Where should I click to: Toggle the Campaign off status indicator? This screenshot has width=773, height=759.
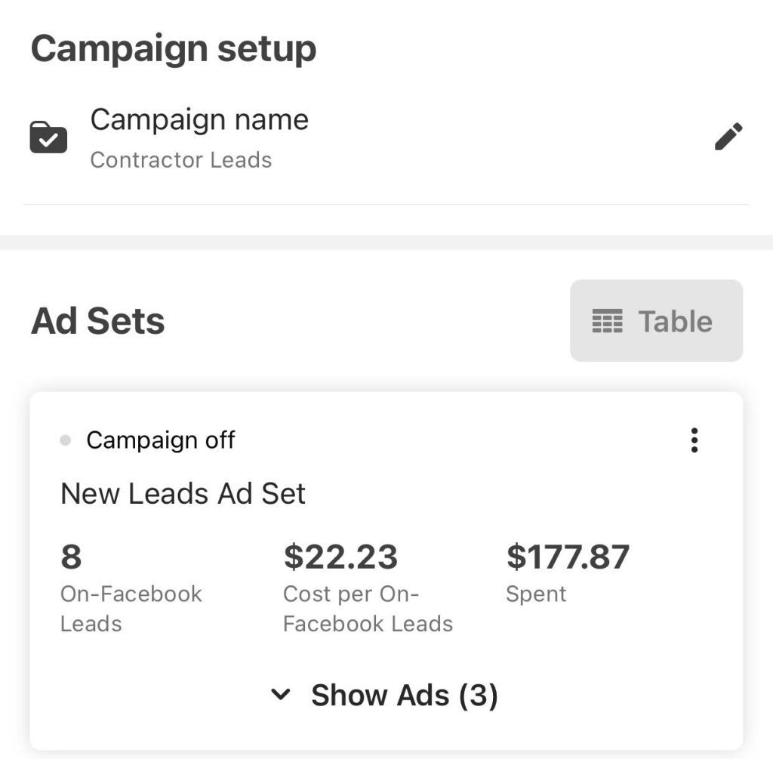[65, 440]
